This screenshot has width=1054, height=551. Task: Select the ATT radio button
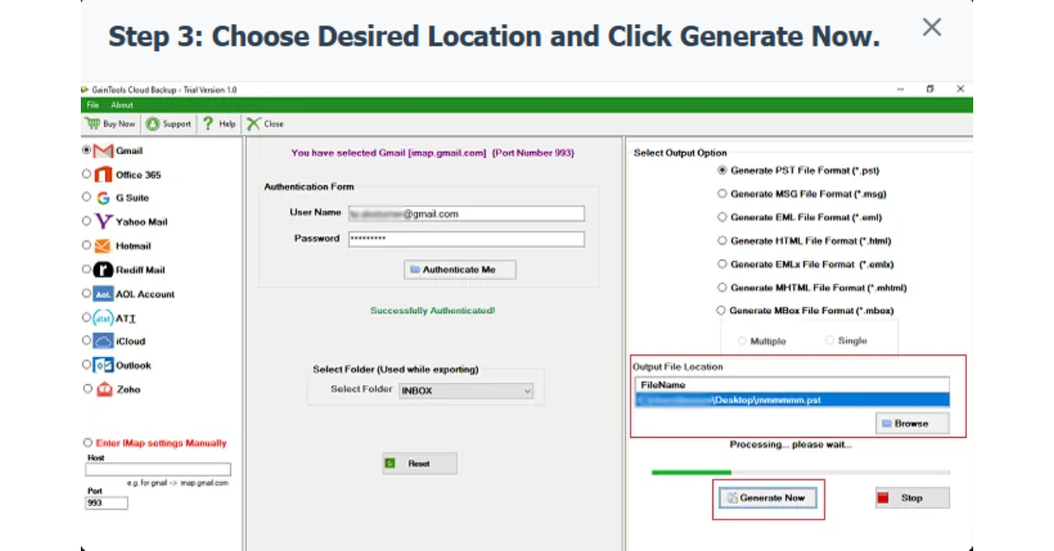tap(86, 317)
